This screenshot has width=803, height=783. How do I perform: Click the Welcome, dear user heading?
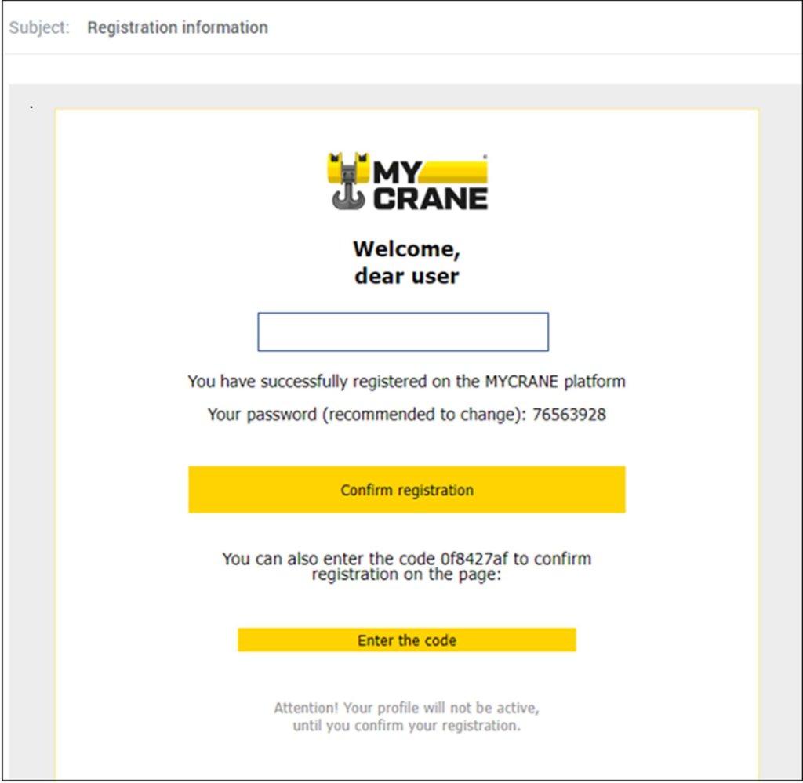coord(407,262)
